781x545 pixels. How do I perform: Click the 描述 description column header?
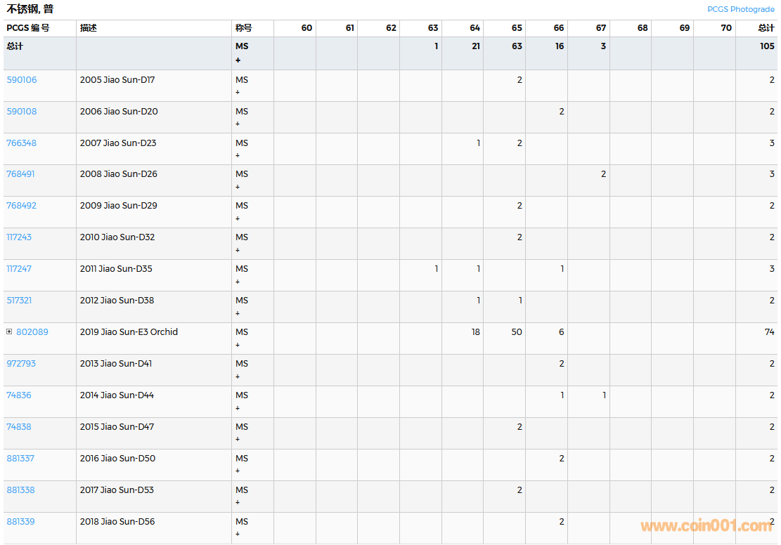pos(89,28)
